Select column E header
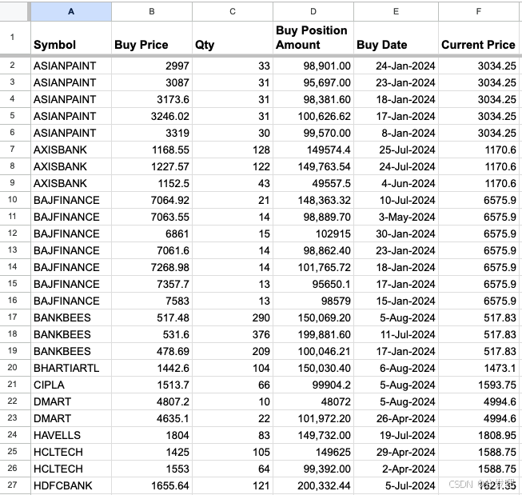Image resolution: width=522 pixels, height=495 pixels. 396,12
